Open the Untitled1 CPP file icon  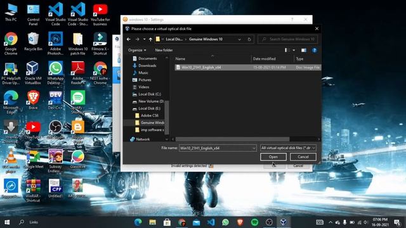(55, 189)
